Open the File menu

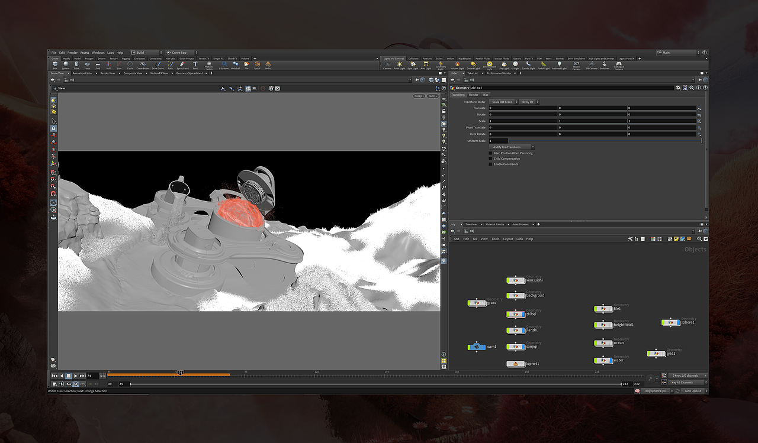coord(54,53)
